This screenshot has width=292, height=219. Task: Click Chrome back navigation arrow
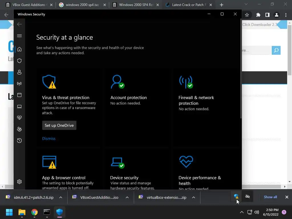click(x=6, y=15)
